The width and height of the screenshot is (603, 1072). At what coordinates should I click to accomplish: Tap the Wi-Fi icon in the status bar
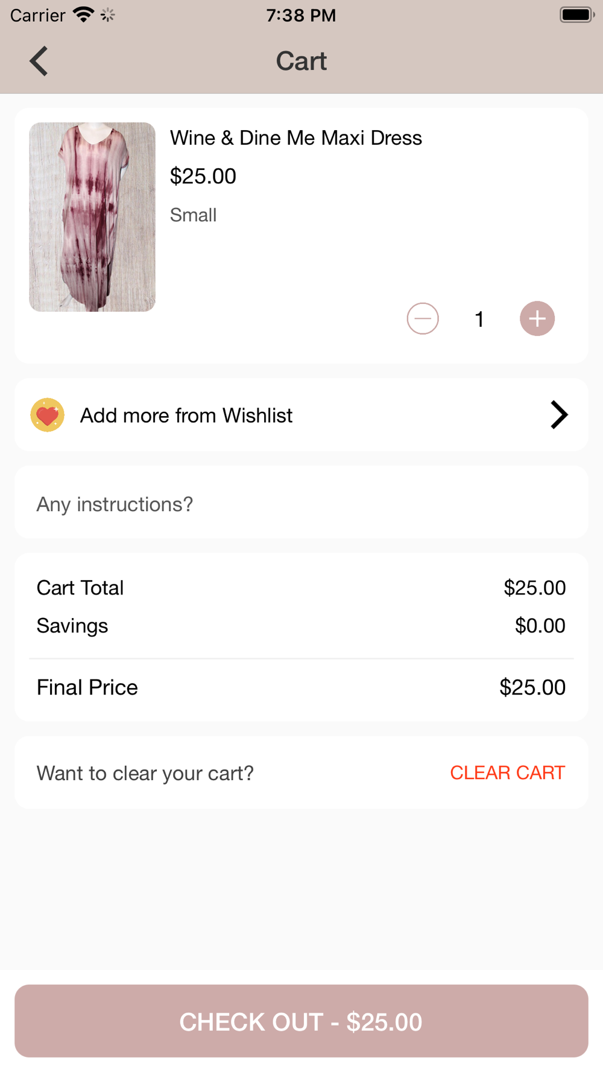pos(83,14)
